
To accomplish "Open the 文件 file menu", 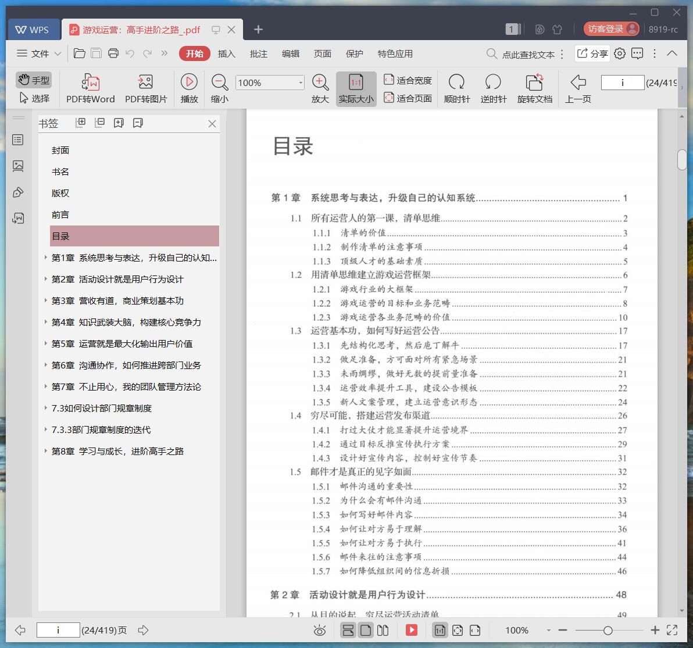I will pos(33,53).
